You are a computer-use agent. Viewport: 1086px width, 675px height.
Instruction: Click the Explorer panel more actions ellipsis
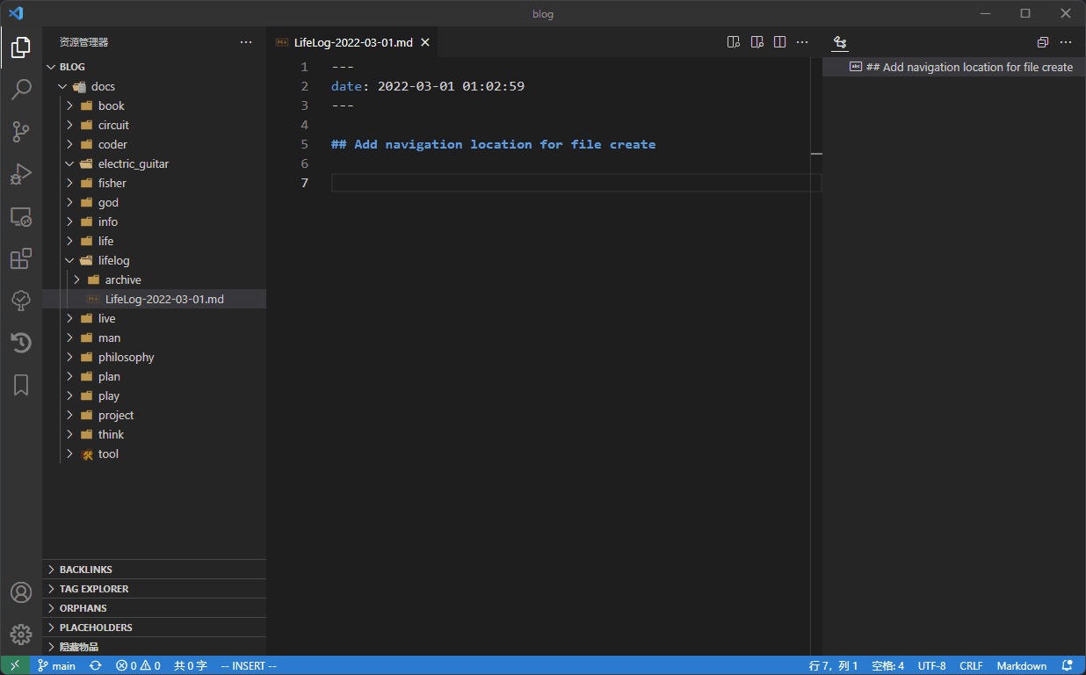[x=246, y=42]
